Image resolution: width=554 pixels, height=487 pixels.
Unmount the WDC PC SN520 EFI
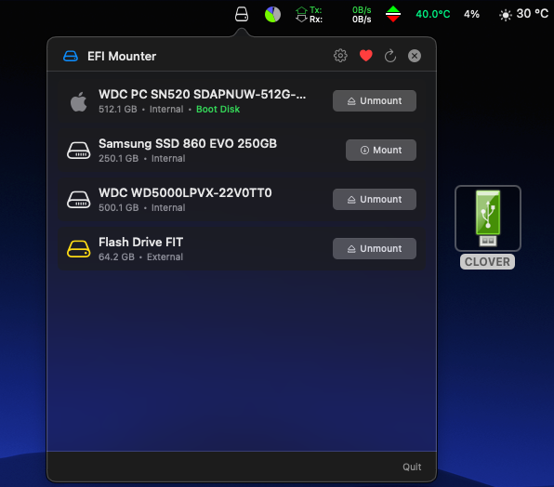(375, 100)
